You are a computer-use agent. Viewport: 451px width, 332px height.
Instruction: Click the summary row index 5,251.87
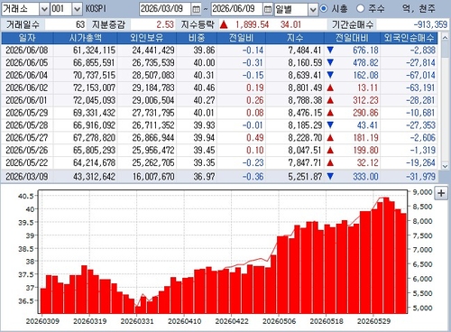[305, 177]
